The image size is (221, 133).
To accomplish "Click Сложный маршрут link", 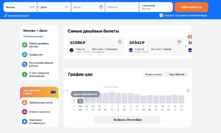I will 18,16.
